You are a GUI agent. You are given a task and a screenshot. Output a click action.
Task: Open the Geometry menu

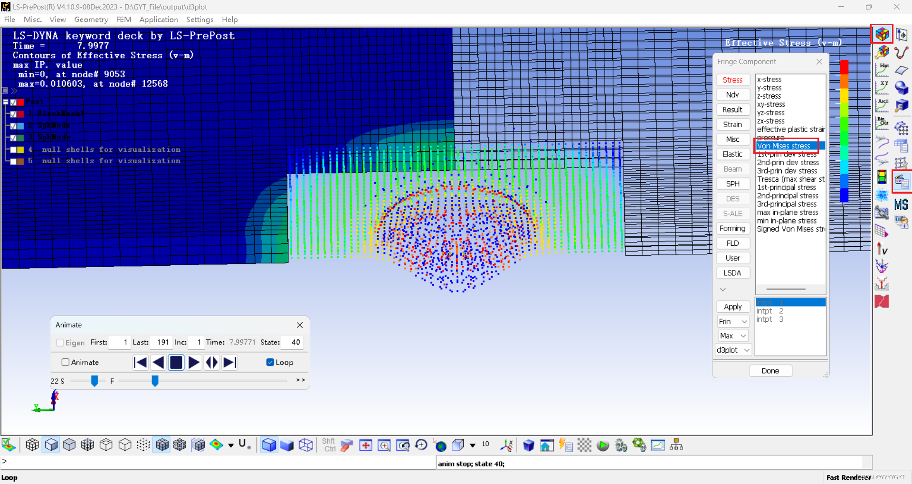(91, 19)
